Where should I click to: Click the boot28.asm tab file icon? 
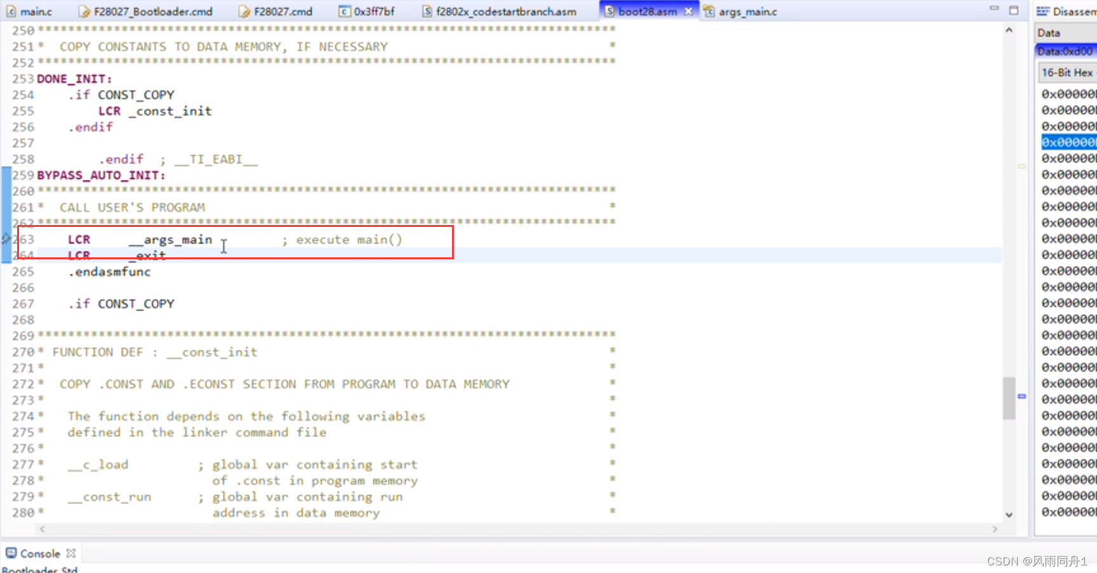point(609,11)
